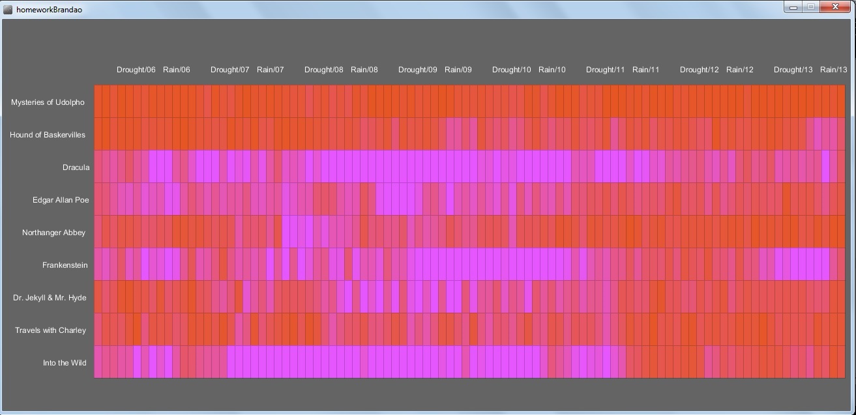Click the maximize button in title bar
This screenshot has height=415, width=856.
pos(811,7)
